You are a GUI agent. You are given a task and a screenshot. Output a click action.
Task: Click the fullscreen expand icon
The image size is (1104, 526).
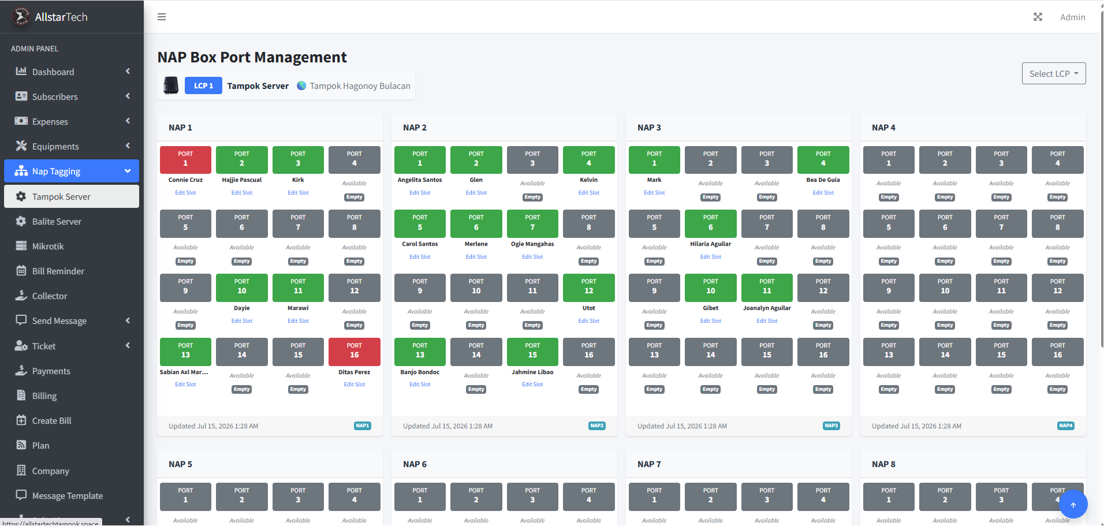coord(1038,17)
